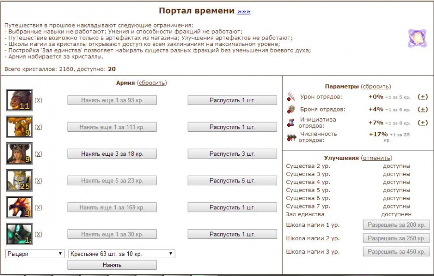Dismiss 1 unit from the golden creature row
The image size is (434, 276).
[x=232, y=127]
